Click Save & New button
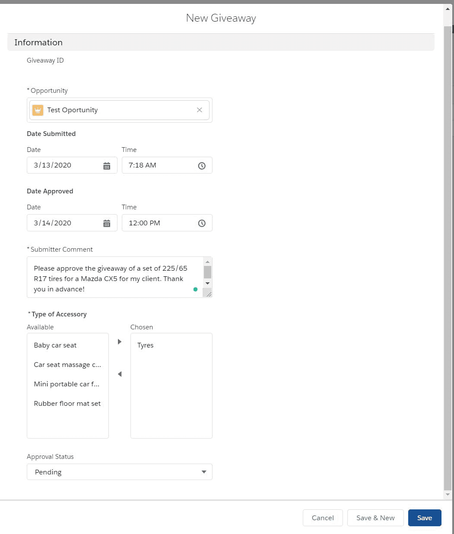Viewport: 454px width, 534px height. click(x=375, y=518)
